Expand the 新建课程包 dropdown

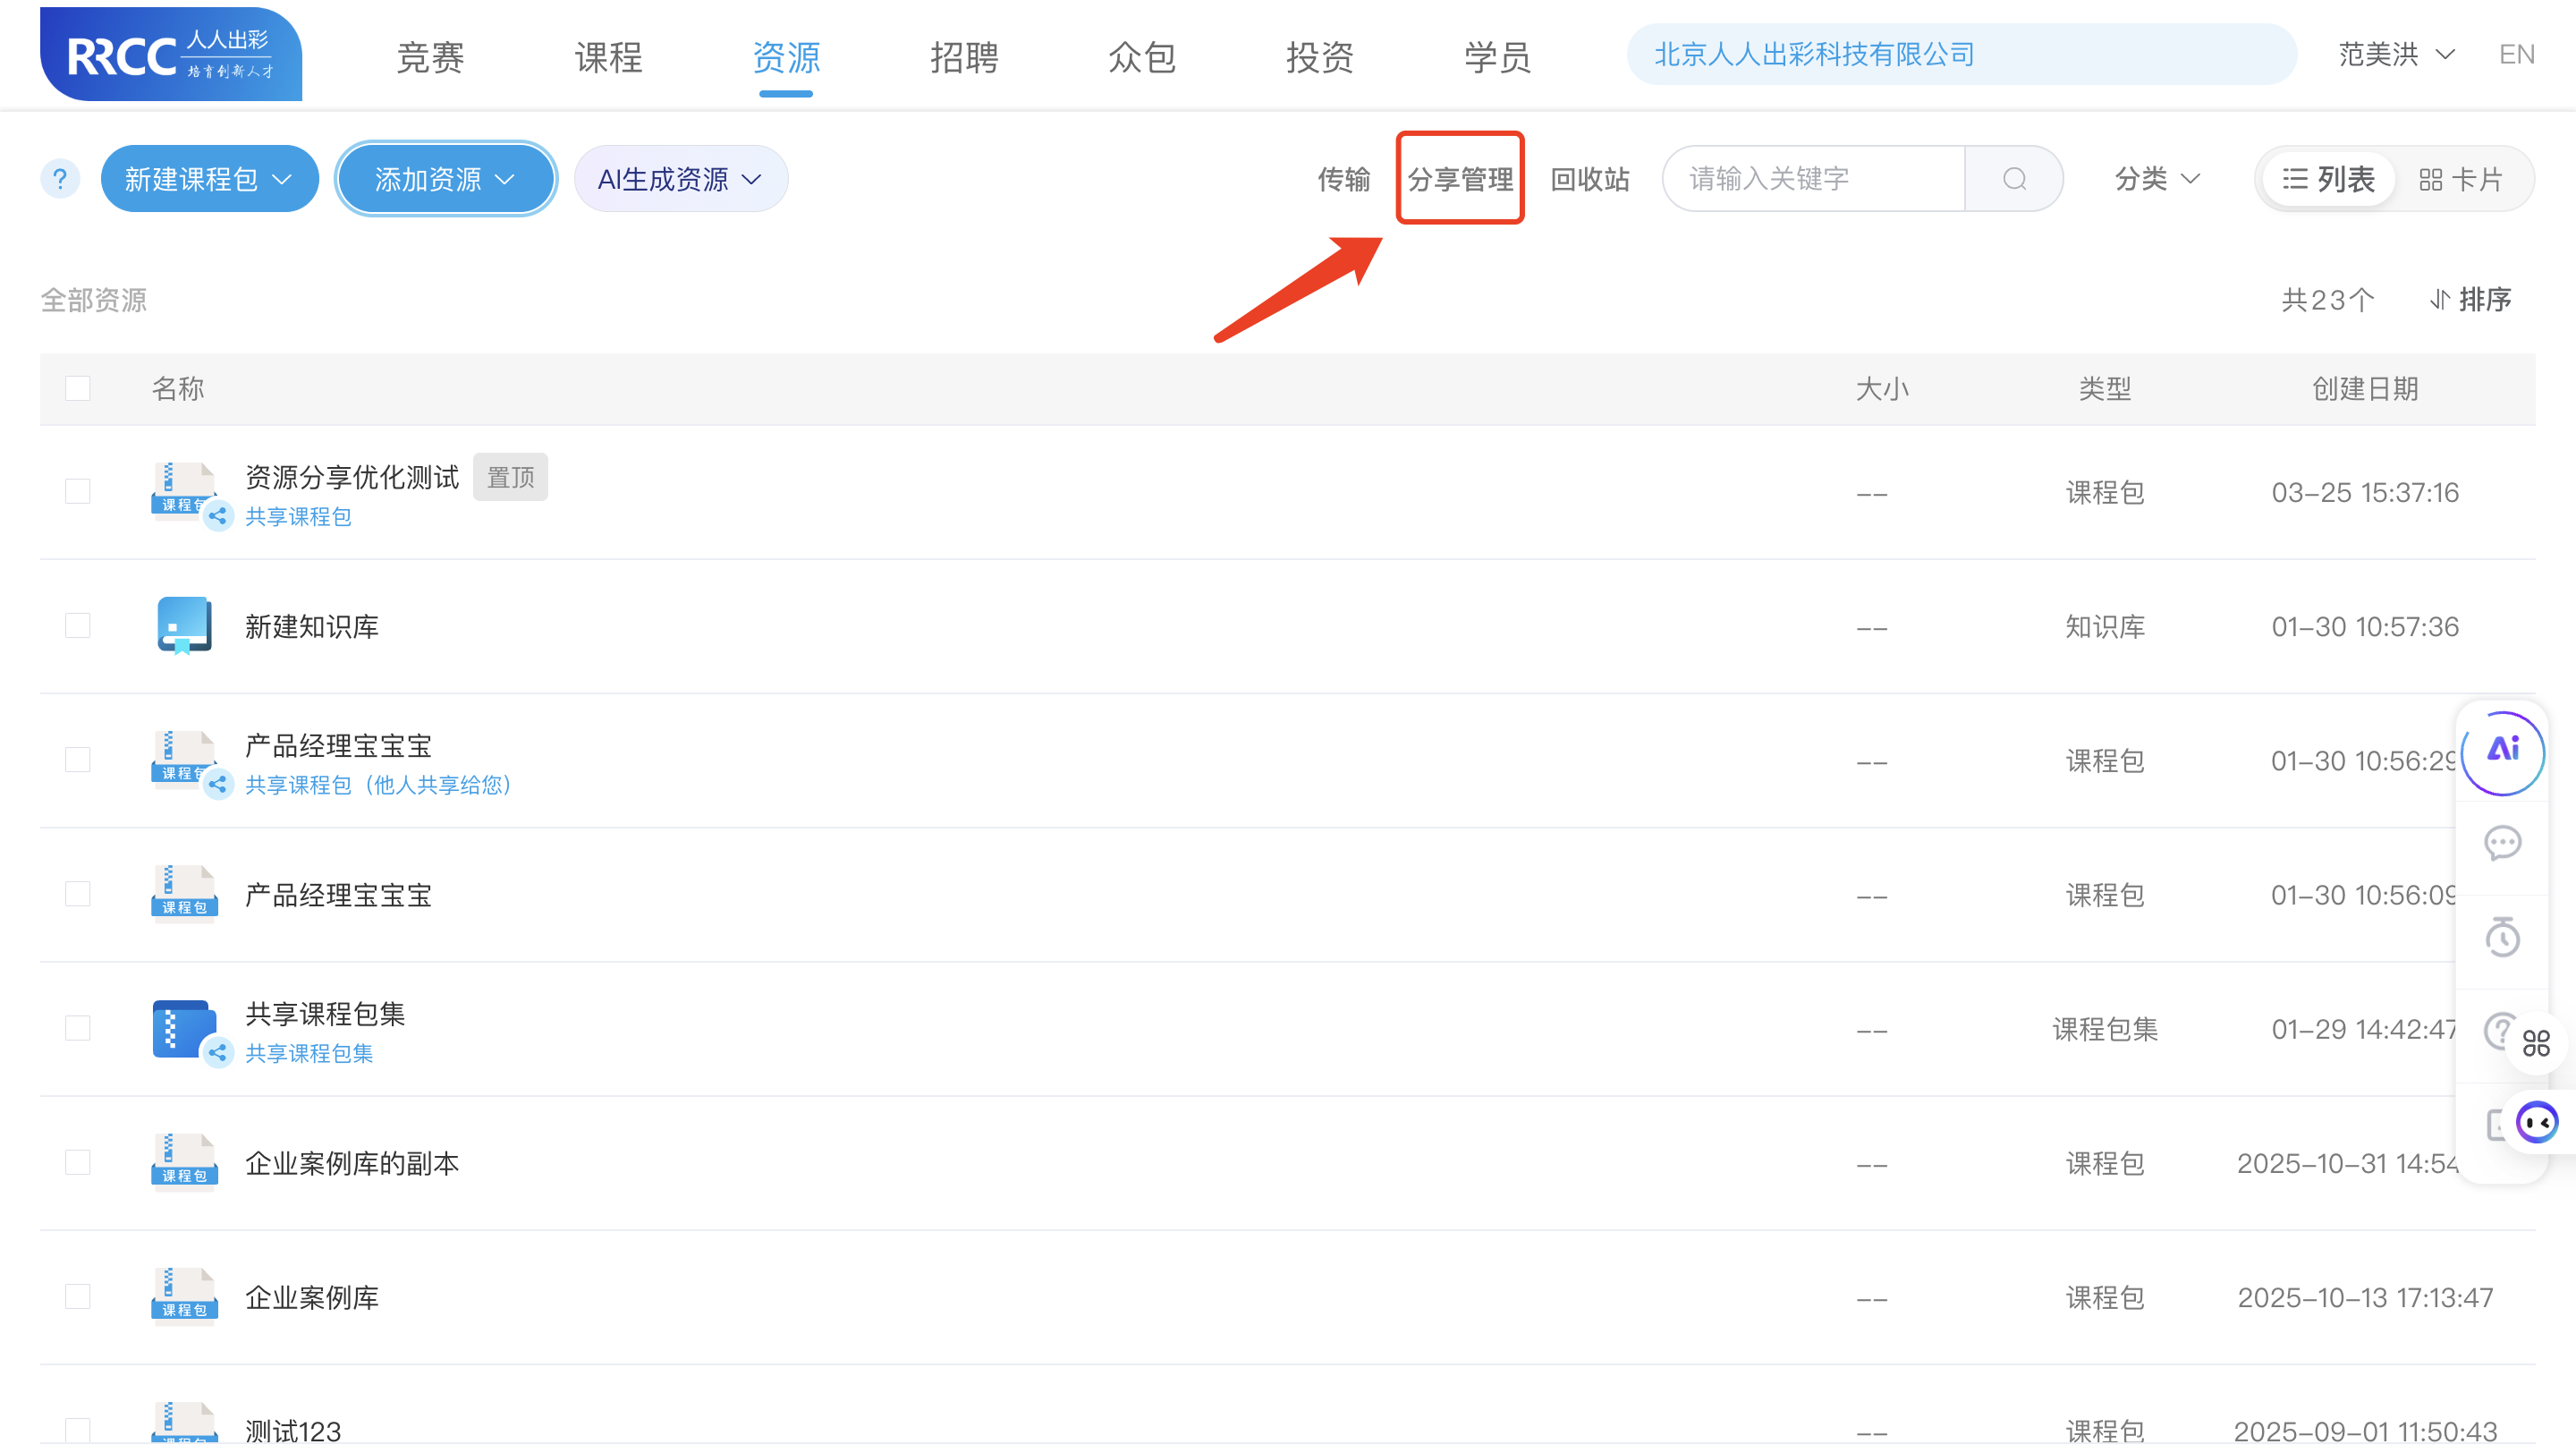click(209, 179)
